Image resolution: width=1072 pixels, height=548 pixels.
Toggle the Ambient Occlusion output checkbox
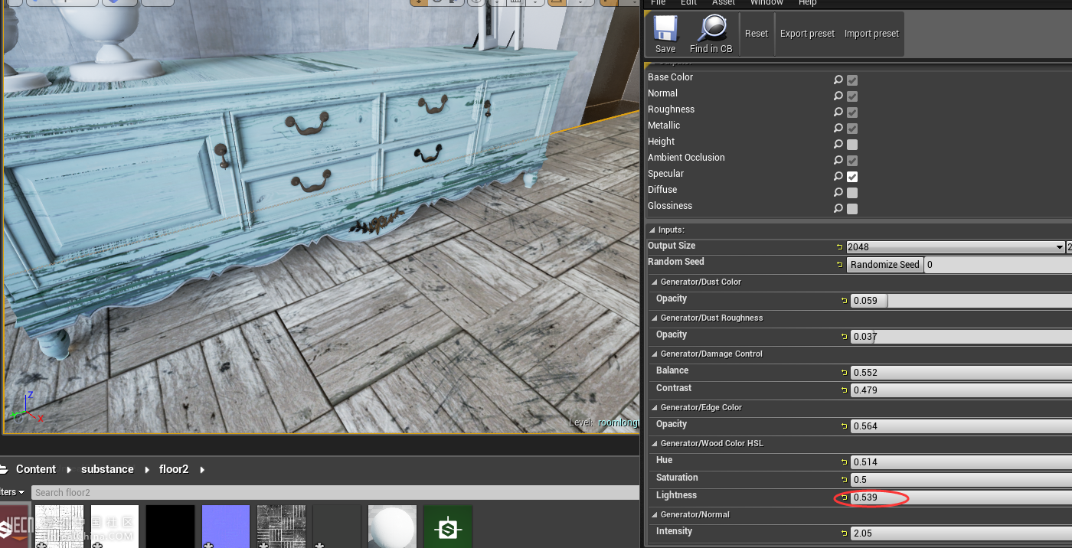pyautogui.click(x=852, y=161)
